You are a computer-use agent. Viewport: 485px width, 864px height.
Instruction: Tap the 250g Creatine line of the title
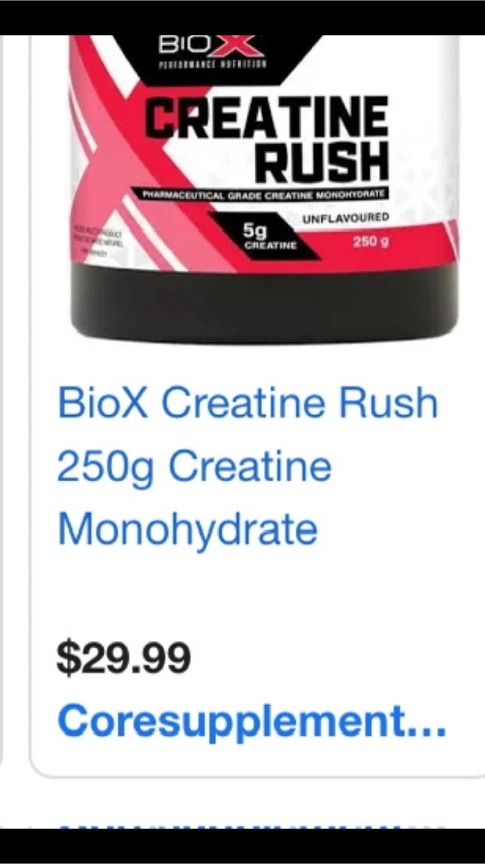(194, 466)
